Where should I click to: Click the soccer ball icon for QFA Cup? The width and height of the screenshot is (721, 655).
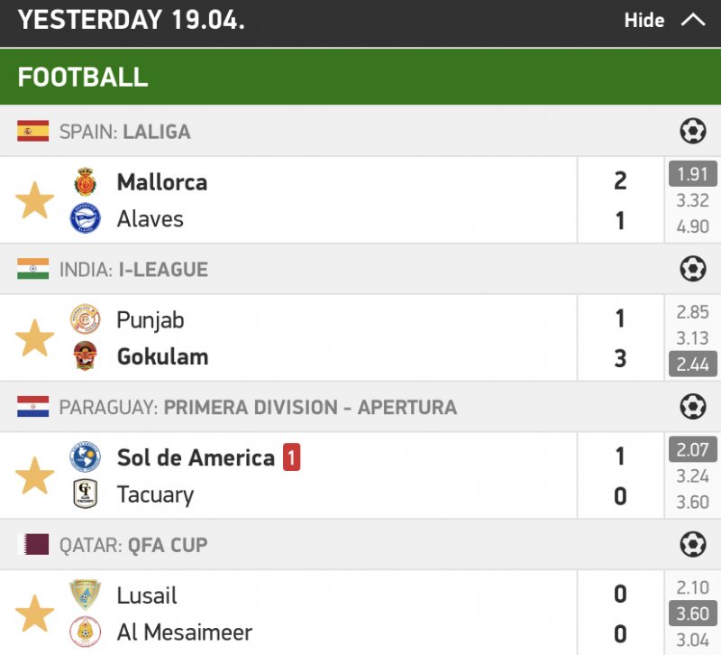[692, 545]
